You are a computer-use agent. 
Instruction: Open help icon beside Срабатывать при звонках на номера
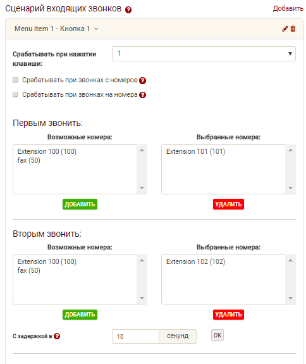(x=143, y=95)
